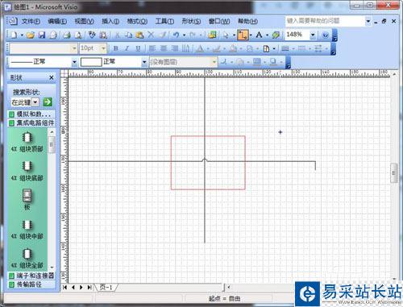Select the Format Painter brush icon
The height and width of the screenshot is (307, 403).
(162, 35)
